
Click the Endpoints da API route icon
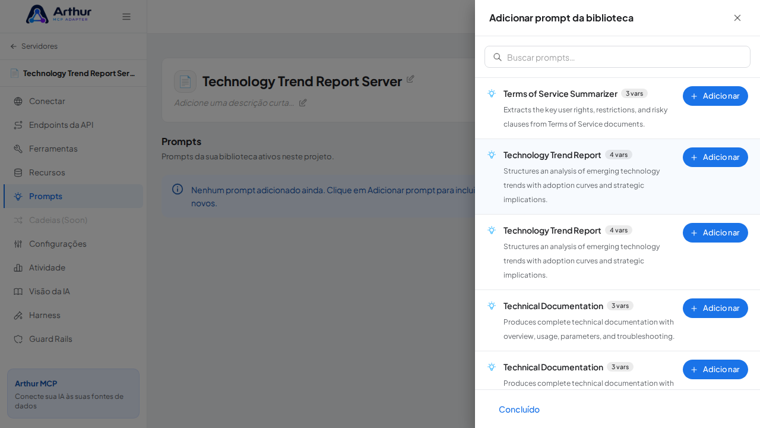click(x=18, y=125)
